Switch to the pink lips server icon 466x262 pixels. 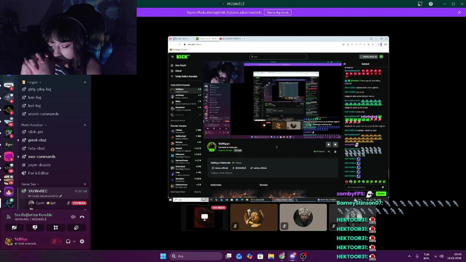pos(9,156)
